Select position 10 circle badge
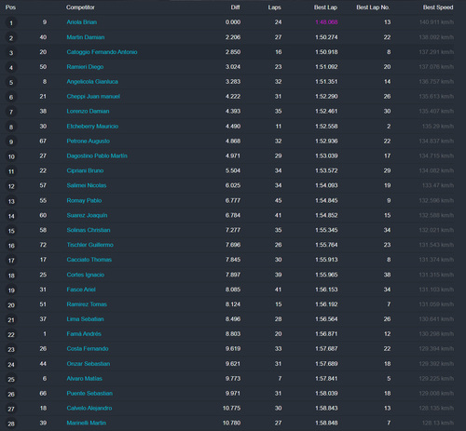 11,156
